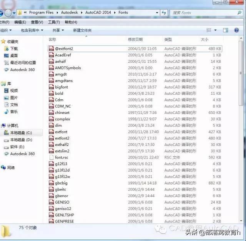This screenshot has width=246, height=241.
Task: Click the vertical scrollbar thumb
Action: point(241,74)
